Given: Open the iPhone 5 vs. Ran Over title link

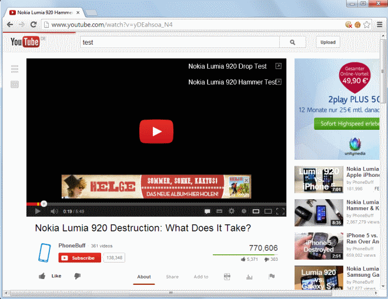Looking at the screenshot, I should click(x=363, y=238).
